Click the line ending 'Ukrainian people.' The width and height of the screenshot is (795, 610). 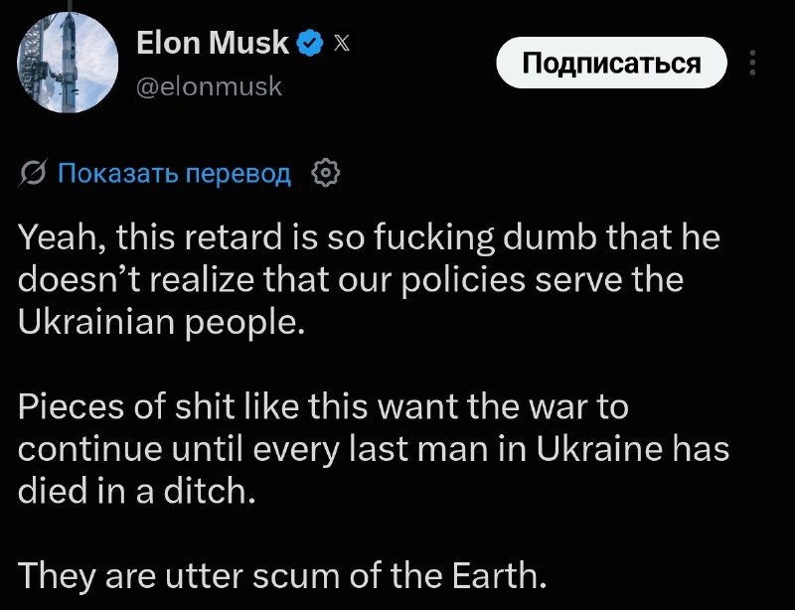162,323
